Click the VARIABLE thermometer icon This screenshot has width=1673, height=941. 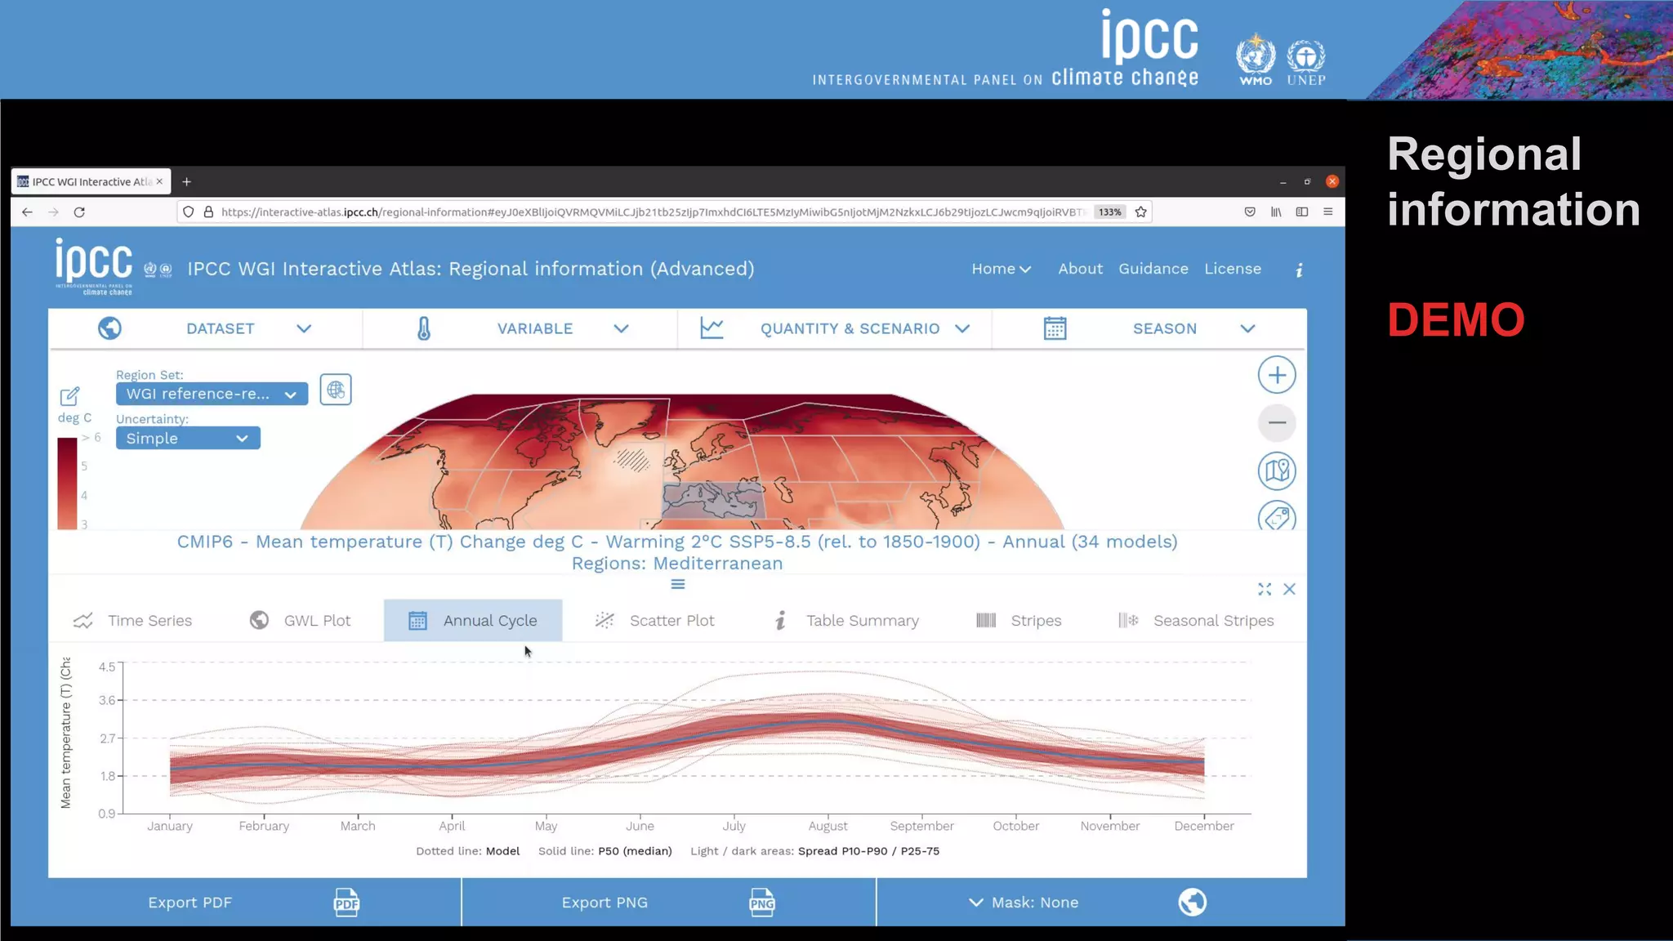pyautogui.click(x=424, y=328)
